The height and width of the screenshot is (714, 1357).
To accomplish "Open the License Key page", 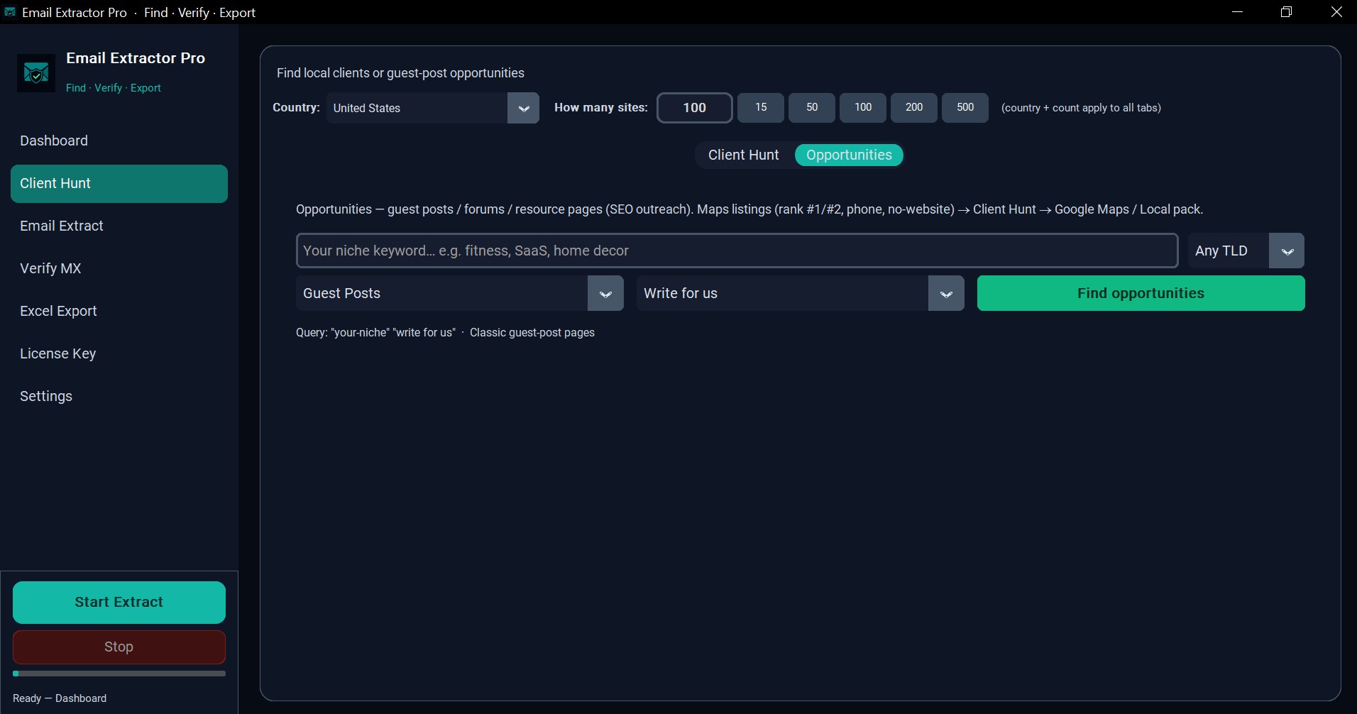I will [119, 353].
